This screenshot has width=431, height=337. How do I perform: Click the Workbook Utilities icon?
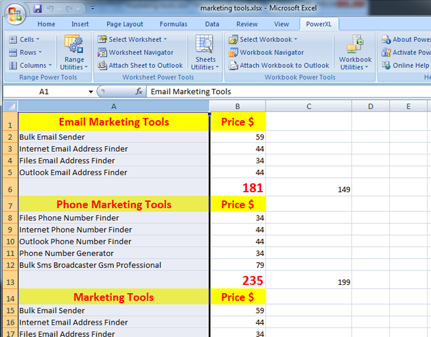(x=355, y=44)
